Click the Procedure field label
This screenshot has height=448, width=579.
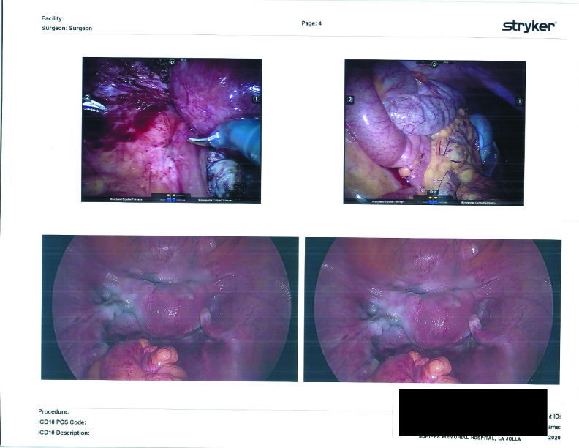53,412
